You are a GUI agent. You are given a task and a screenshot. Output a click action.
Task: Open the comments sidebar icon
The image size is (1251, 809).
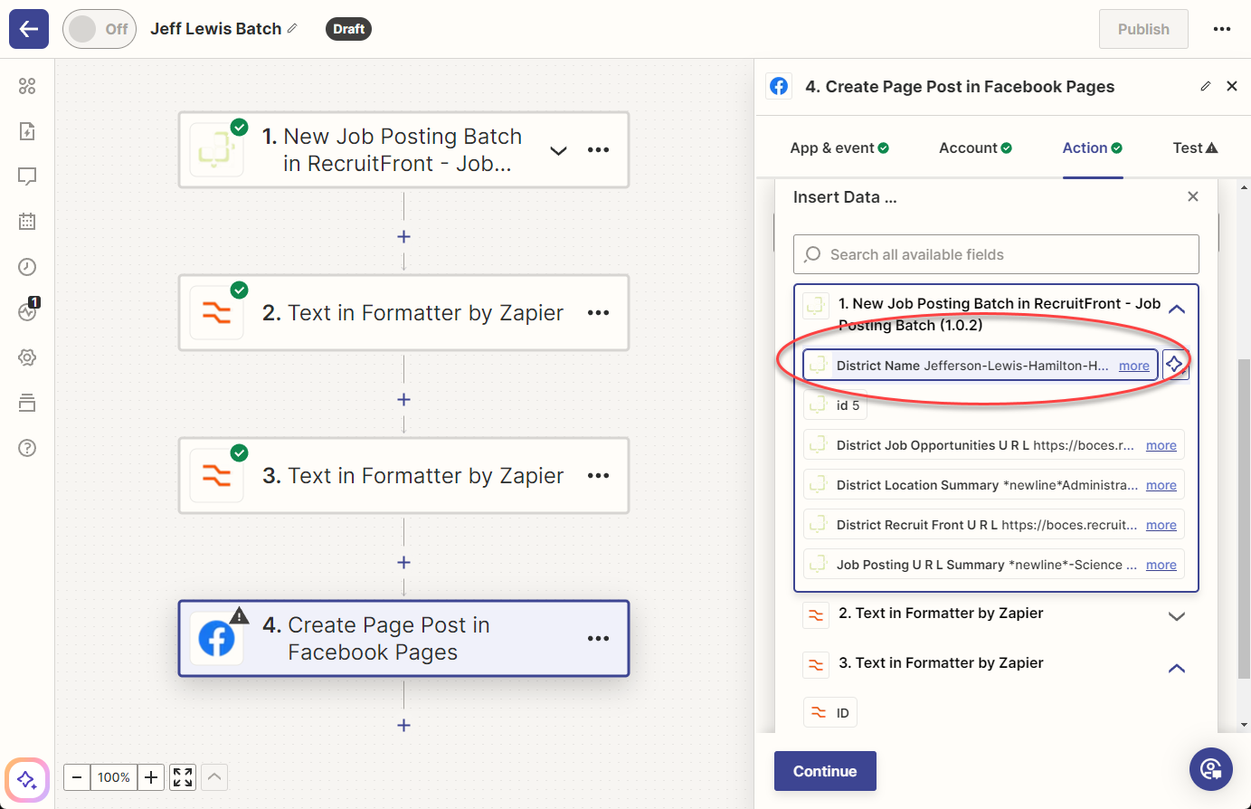click(x=27, y=176)
